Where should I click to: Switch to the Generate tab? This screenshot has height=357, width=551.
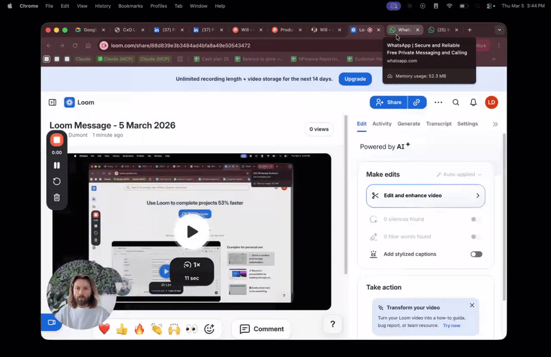click(409, 124)
